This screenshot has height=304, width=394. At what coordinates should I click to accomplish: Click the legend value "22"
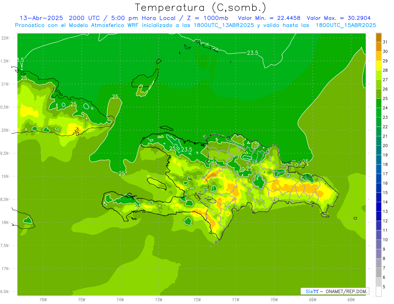[x=385, y=127]
